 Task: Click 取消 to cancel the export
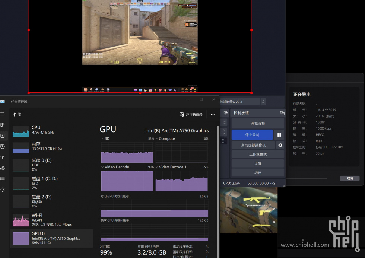[x=350, y=178]
